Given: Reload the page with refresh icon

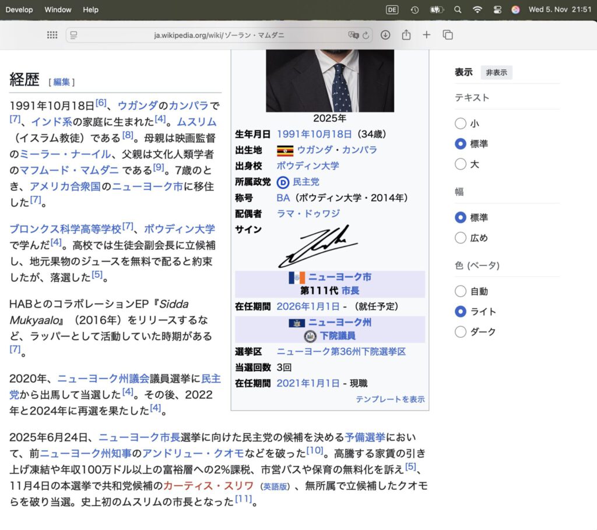Looking at the screenshot, I should point(366,35).
